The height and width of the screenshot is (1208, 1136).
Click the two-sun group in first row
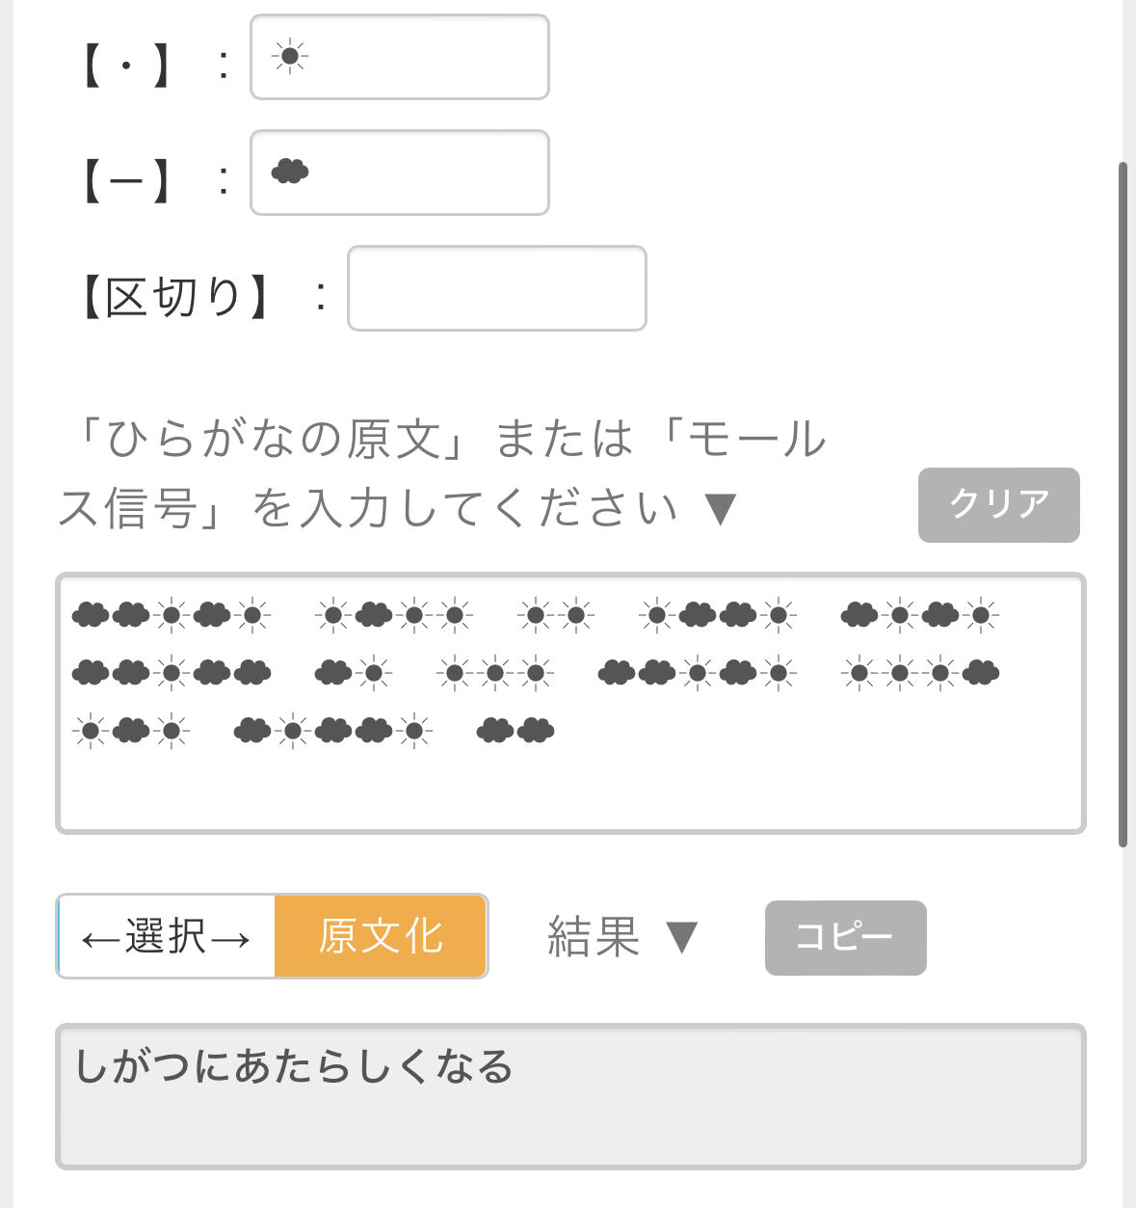[x=556, y=614]
